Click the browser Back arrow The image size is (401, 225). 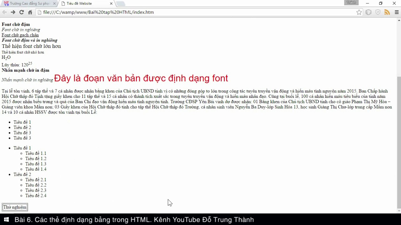coord(4,12)
